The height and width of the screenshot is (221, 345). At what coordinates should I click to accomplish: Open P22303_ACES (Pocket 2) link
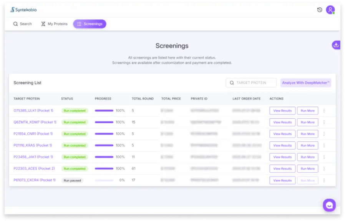point(34,168)
